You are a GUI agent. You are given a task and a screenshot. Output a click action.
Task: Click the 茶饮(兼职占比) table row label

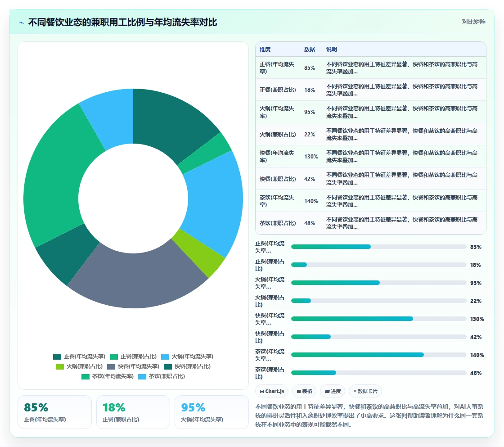[x=278, y=223]
